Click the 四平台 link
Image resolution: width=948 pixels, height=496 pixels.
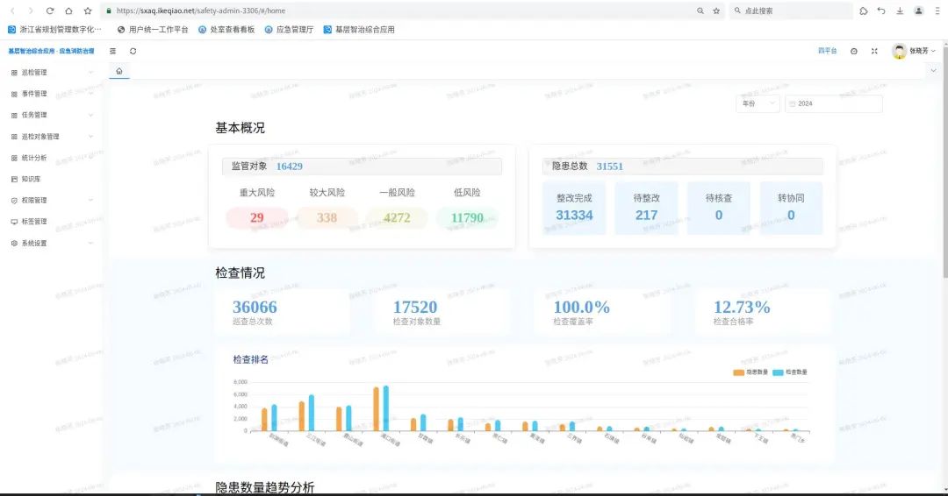coord(827,52)
